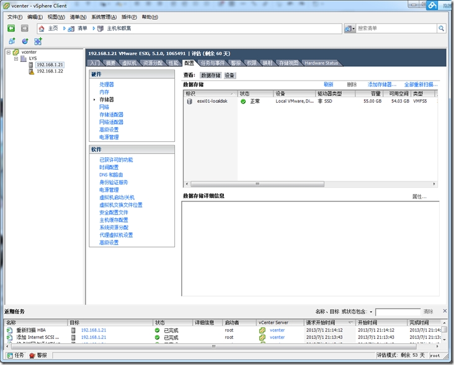This screenshot has width=454, height=365.
Task: Open the View (视图) menu
Action: click(x=56, y=17)
